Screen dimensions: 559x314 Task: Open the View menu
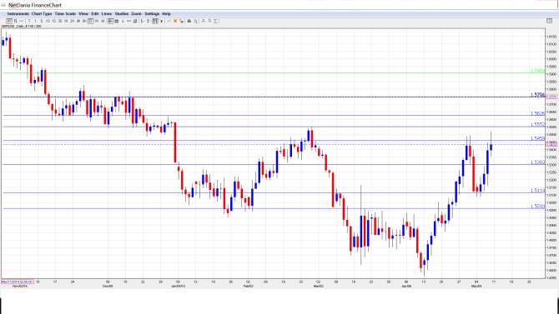83,14
